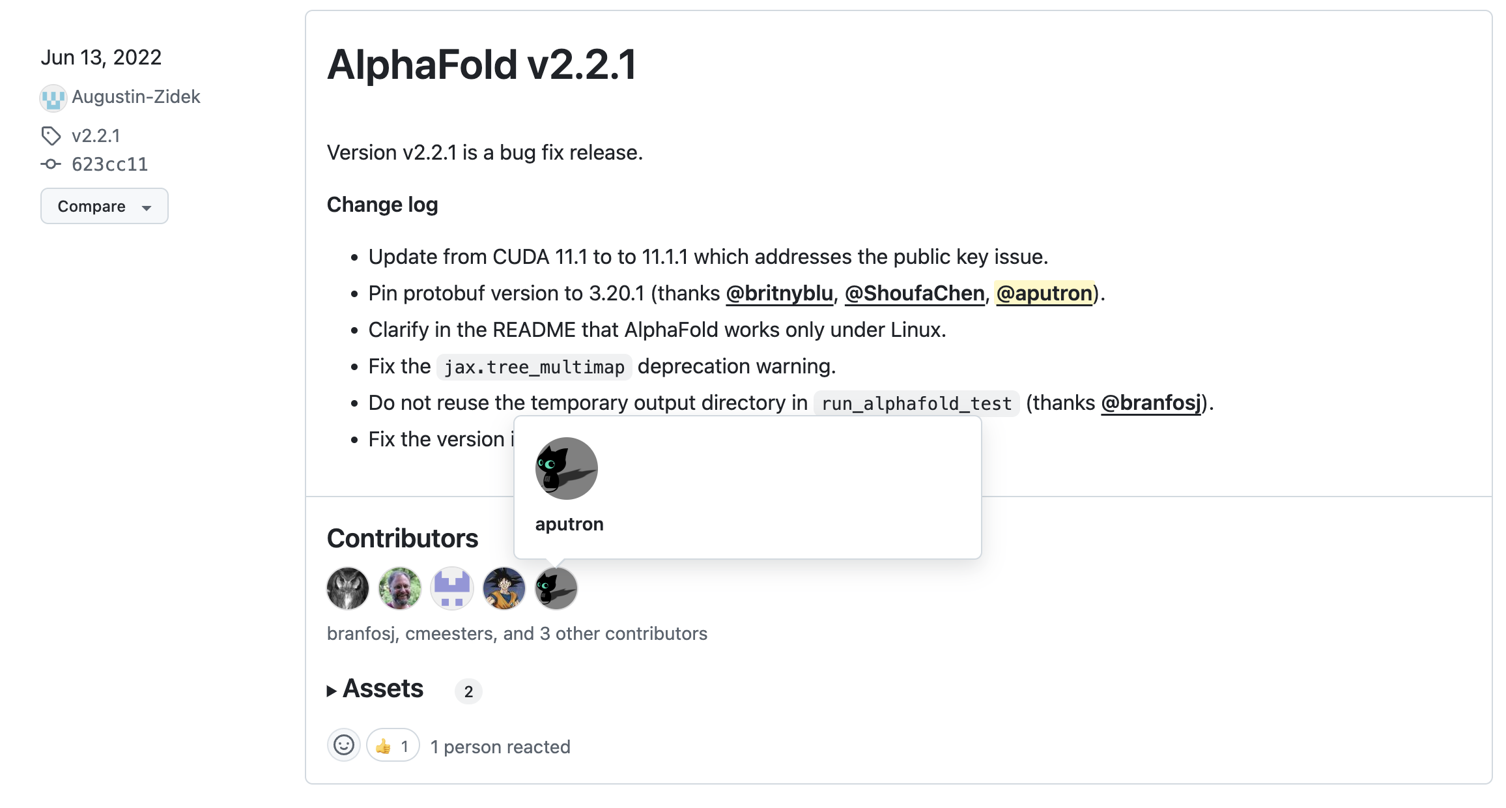1506x808 pixels.
Task: Open the Augustin-Zidek author profile link
Action: (x=135, y=96)
